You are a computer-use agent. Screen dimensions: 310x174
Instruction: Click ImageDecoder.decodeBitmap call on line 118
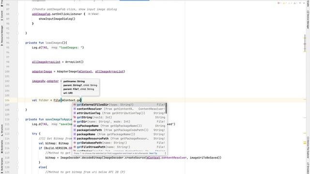click(x=81, y=158)
